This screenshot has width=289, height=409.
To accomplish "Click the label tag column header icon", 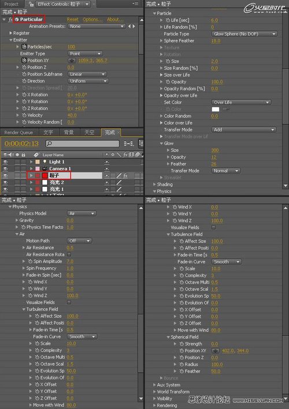I will point(36,155).
